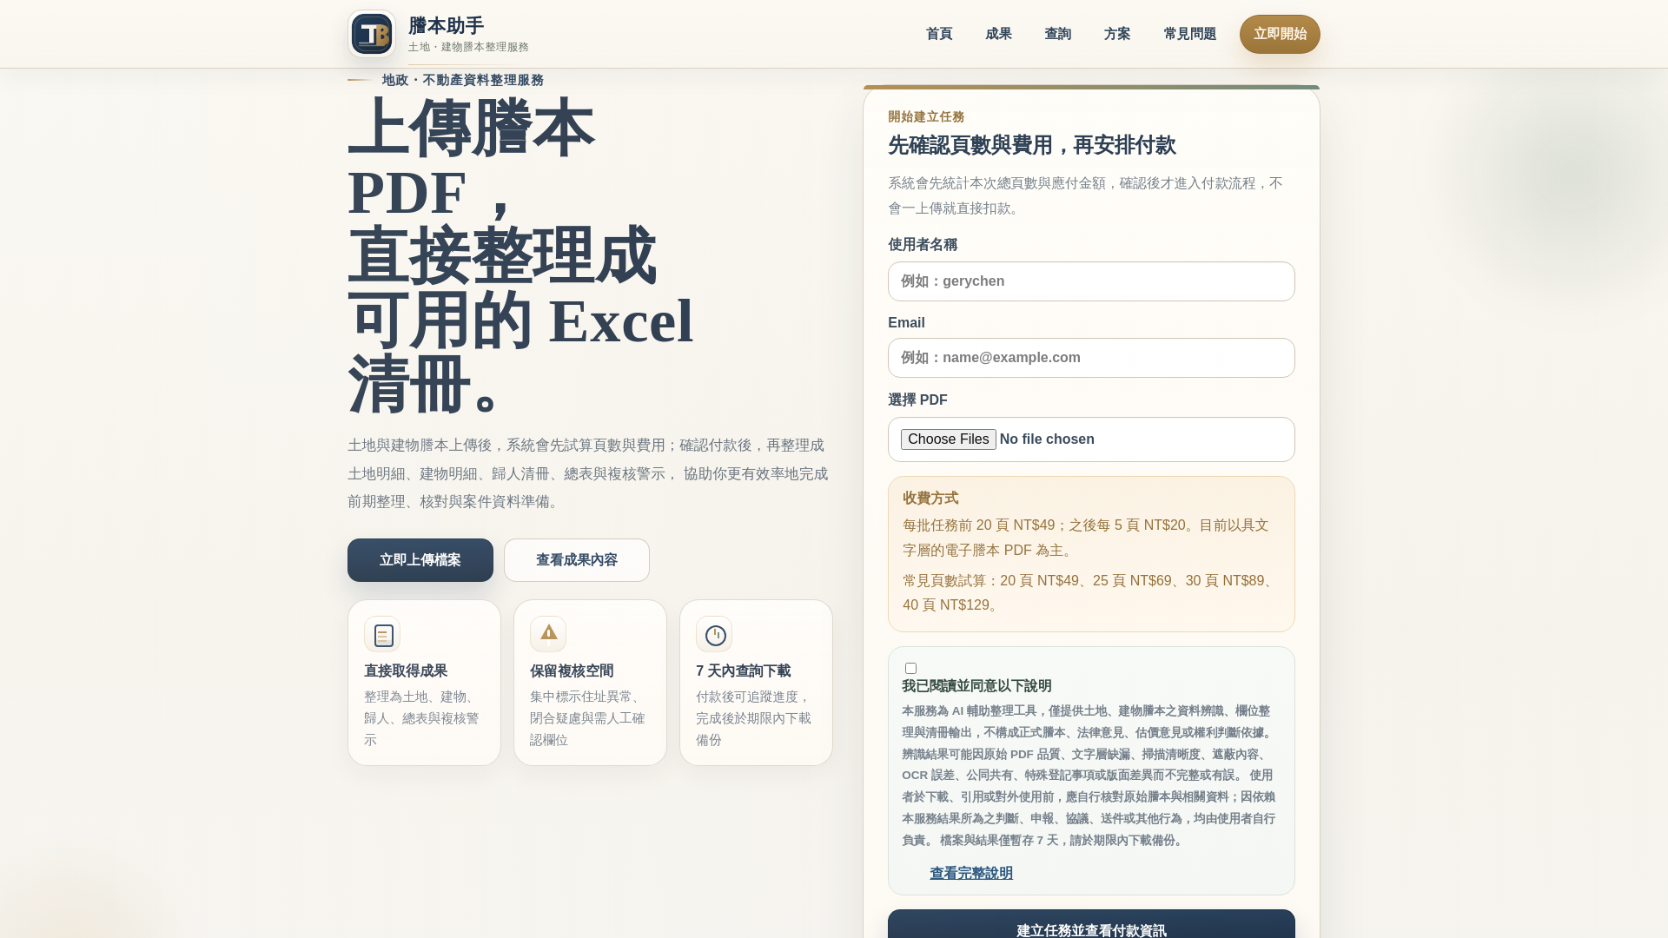Click the 直接取得成果 card heading
Viewport: 1668px width, 938px height.
click(406, 670)
